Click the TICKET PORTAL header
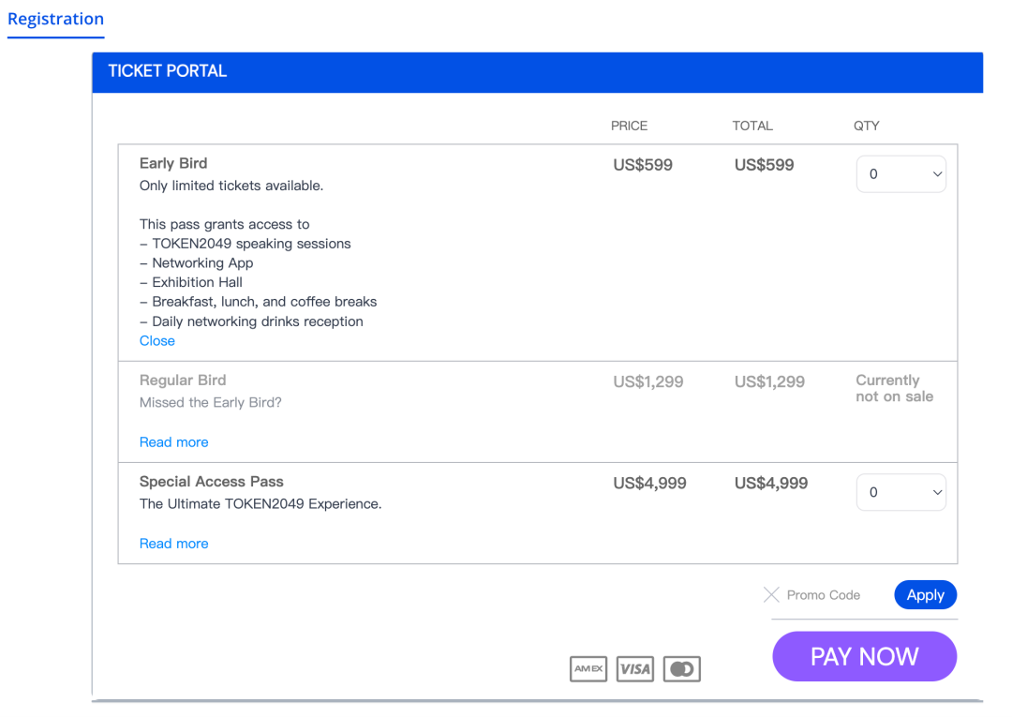The image size is (1012, 717). (x=167, y=71)
